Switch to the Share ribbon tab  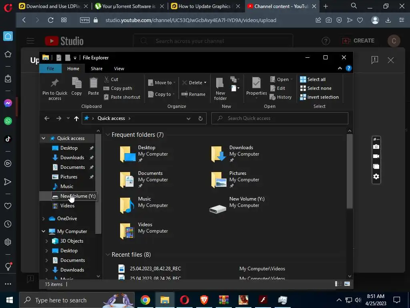click(x=96, y=69)
